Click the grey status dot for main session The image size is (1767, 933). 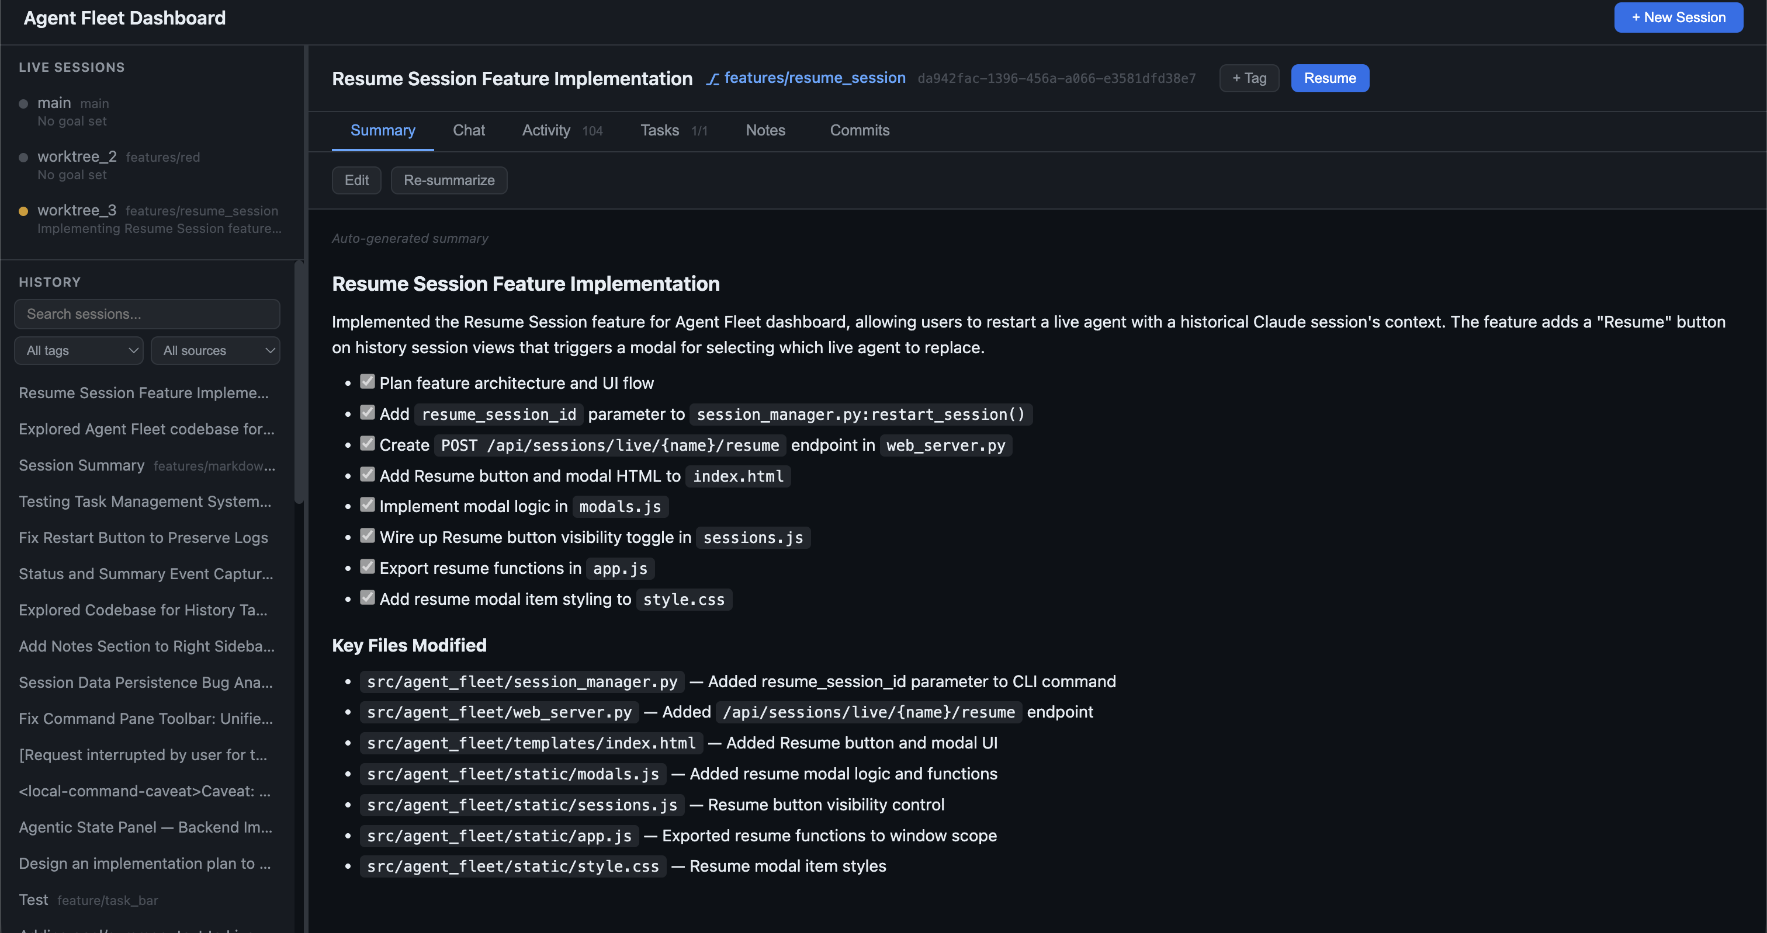click(x=23, y=103)
